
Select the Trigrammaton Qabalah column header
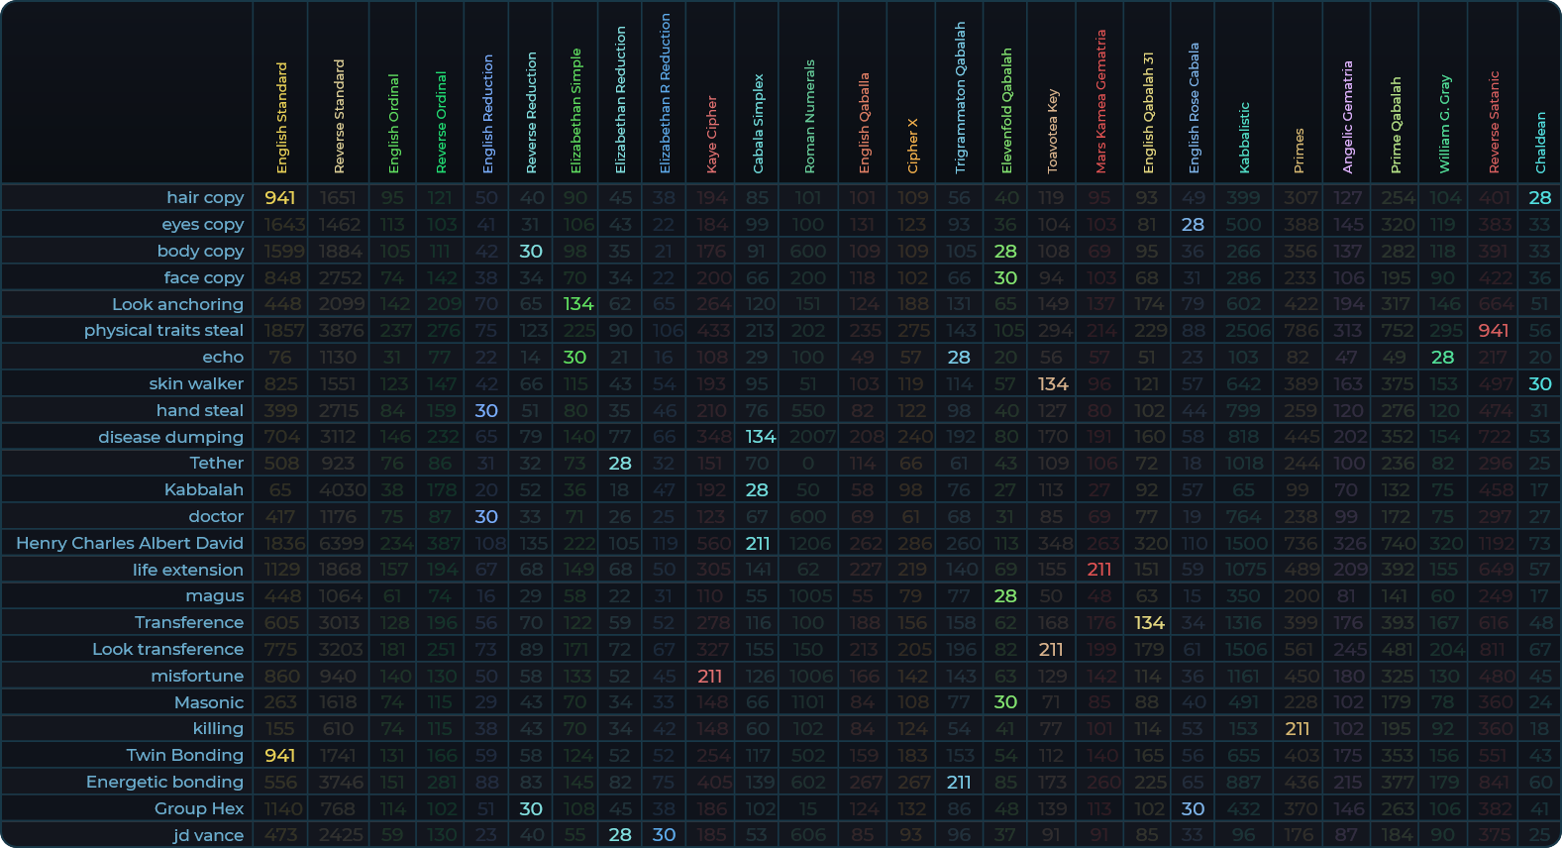click(x=960, y=97)
